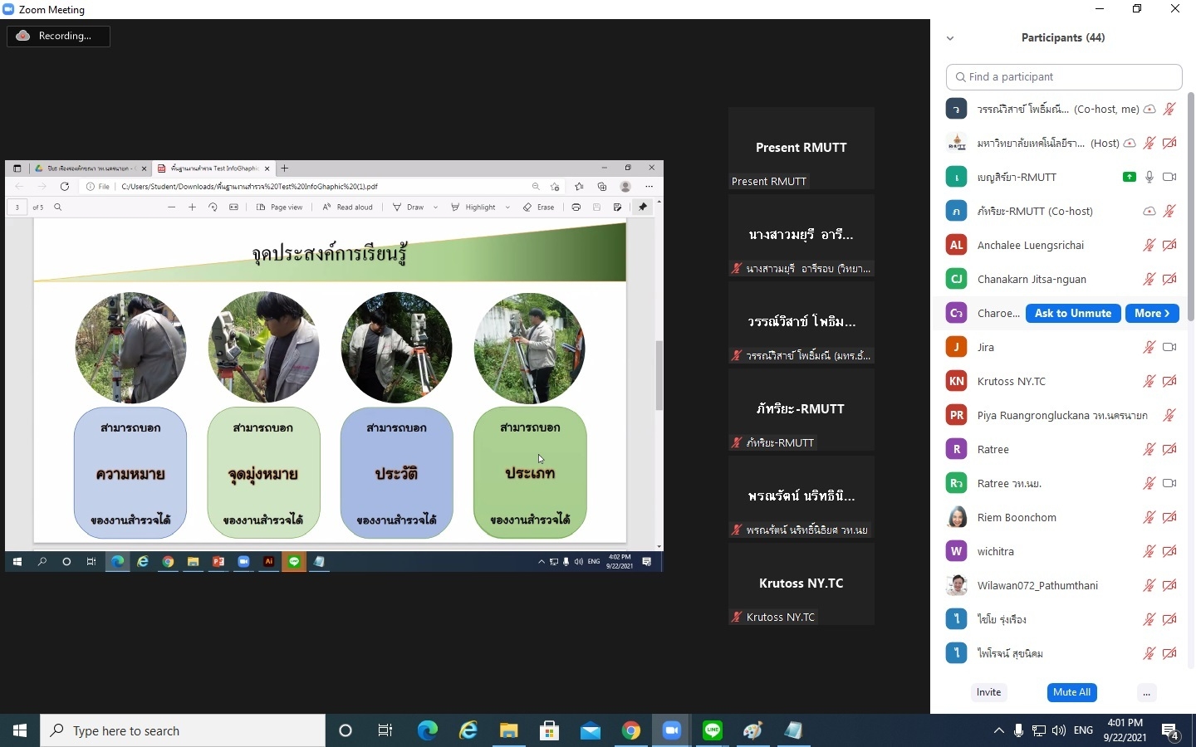Image resolution: width=1196 pixels, height=747 pixels.
Task: Open the Draw dropdown arrow in the shared PDF toolbar
Action: click(435, 207)
